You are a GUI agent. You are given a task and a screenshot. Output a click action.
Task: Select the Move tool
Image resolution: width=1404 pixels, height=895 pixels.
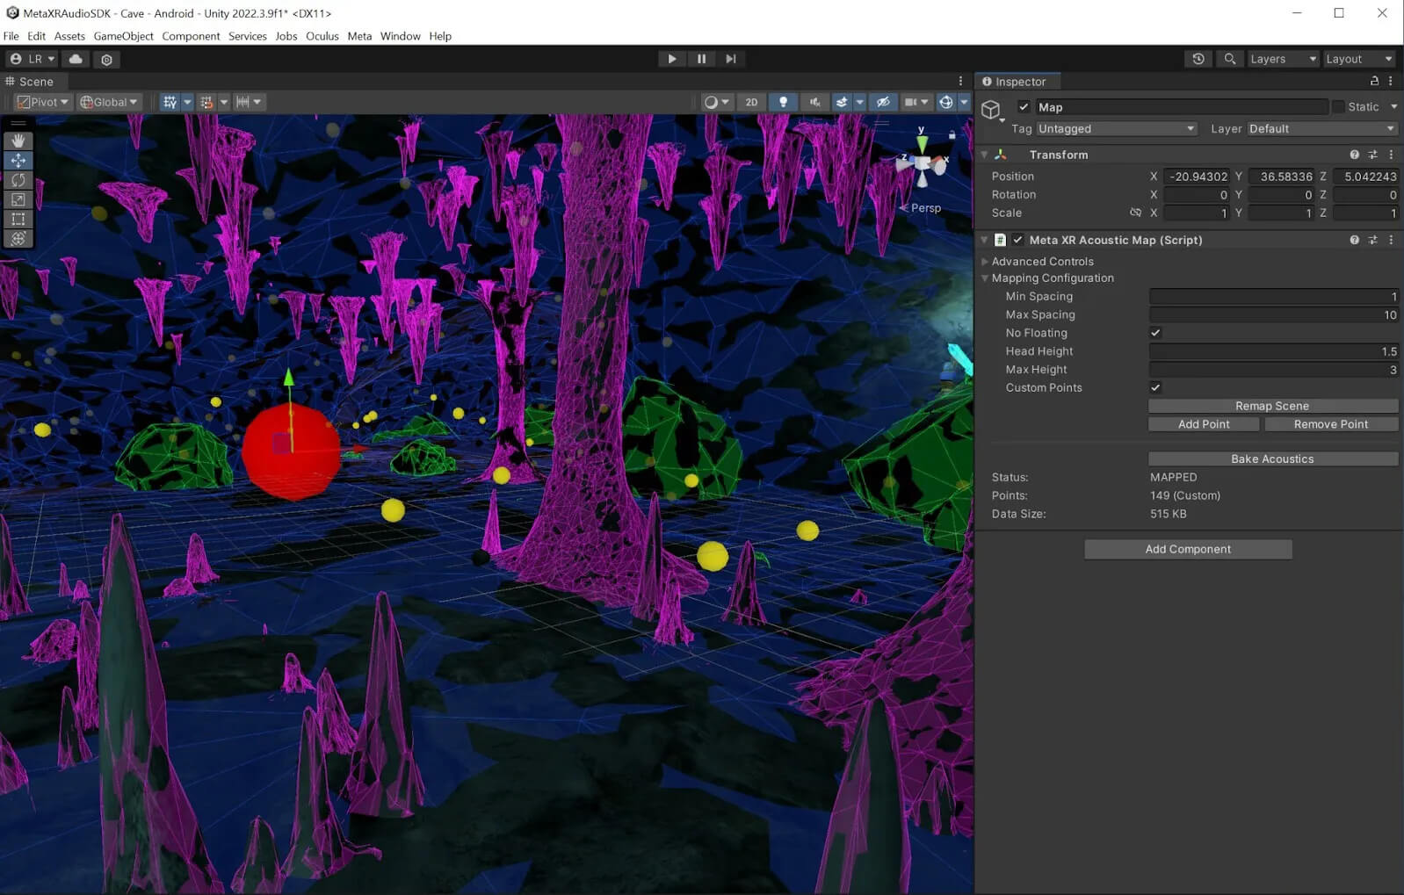point(18,161)
